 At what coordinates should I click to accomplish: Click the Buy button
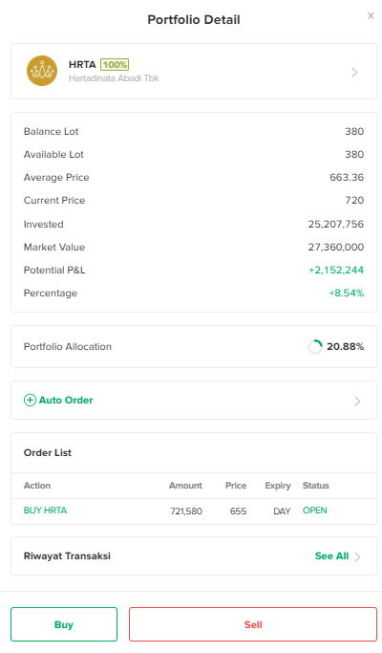coord(64,624)
